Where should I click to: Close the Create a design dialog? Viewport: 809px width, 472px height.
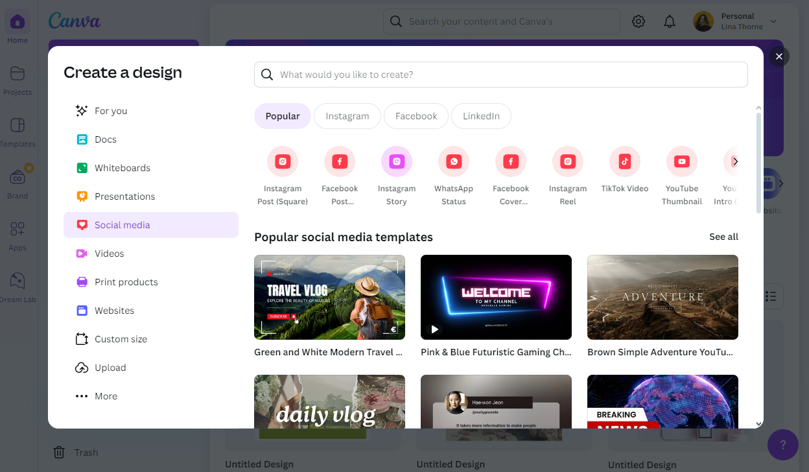coord(779,56)
